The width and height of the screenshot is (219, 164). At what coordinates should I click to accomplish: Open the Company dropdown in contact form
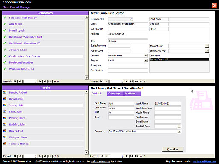(179, 131)
